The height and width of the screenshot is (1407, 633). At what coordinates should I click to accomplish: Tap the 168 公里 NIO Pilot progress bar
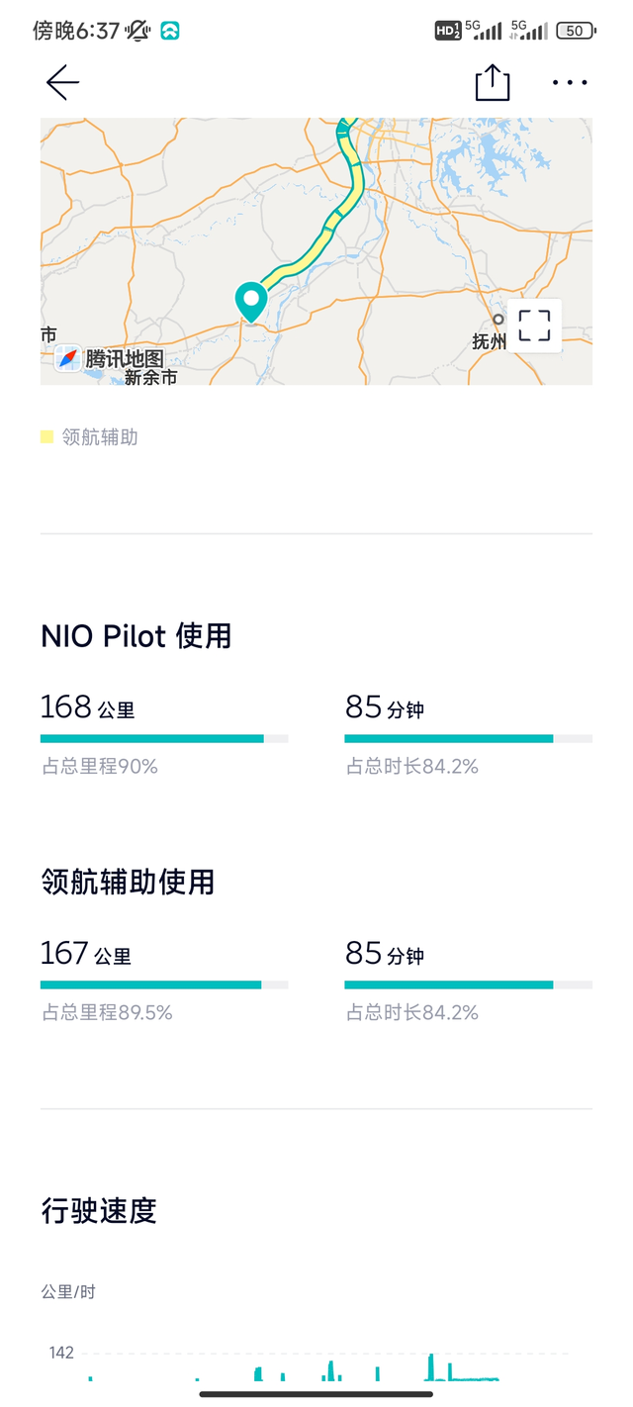pos(163,738)
